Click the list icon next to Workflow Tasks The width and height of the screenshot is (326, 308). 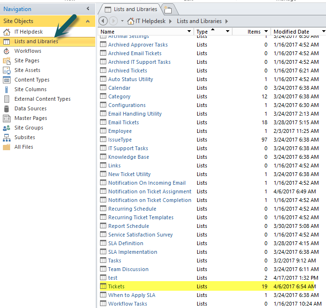[103, 303]
